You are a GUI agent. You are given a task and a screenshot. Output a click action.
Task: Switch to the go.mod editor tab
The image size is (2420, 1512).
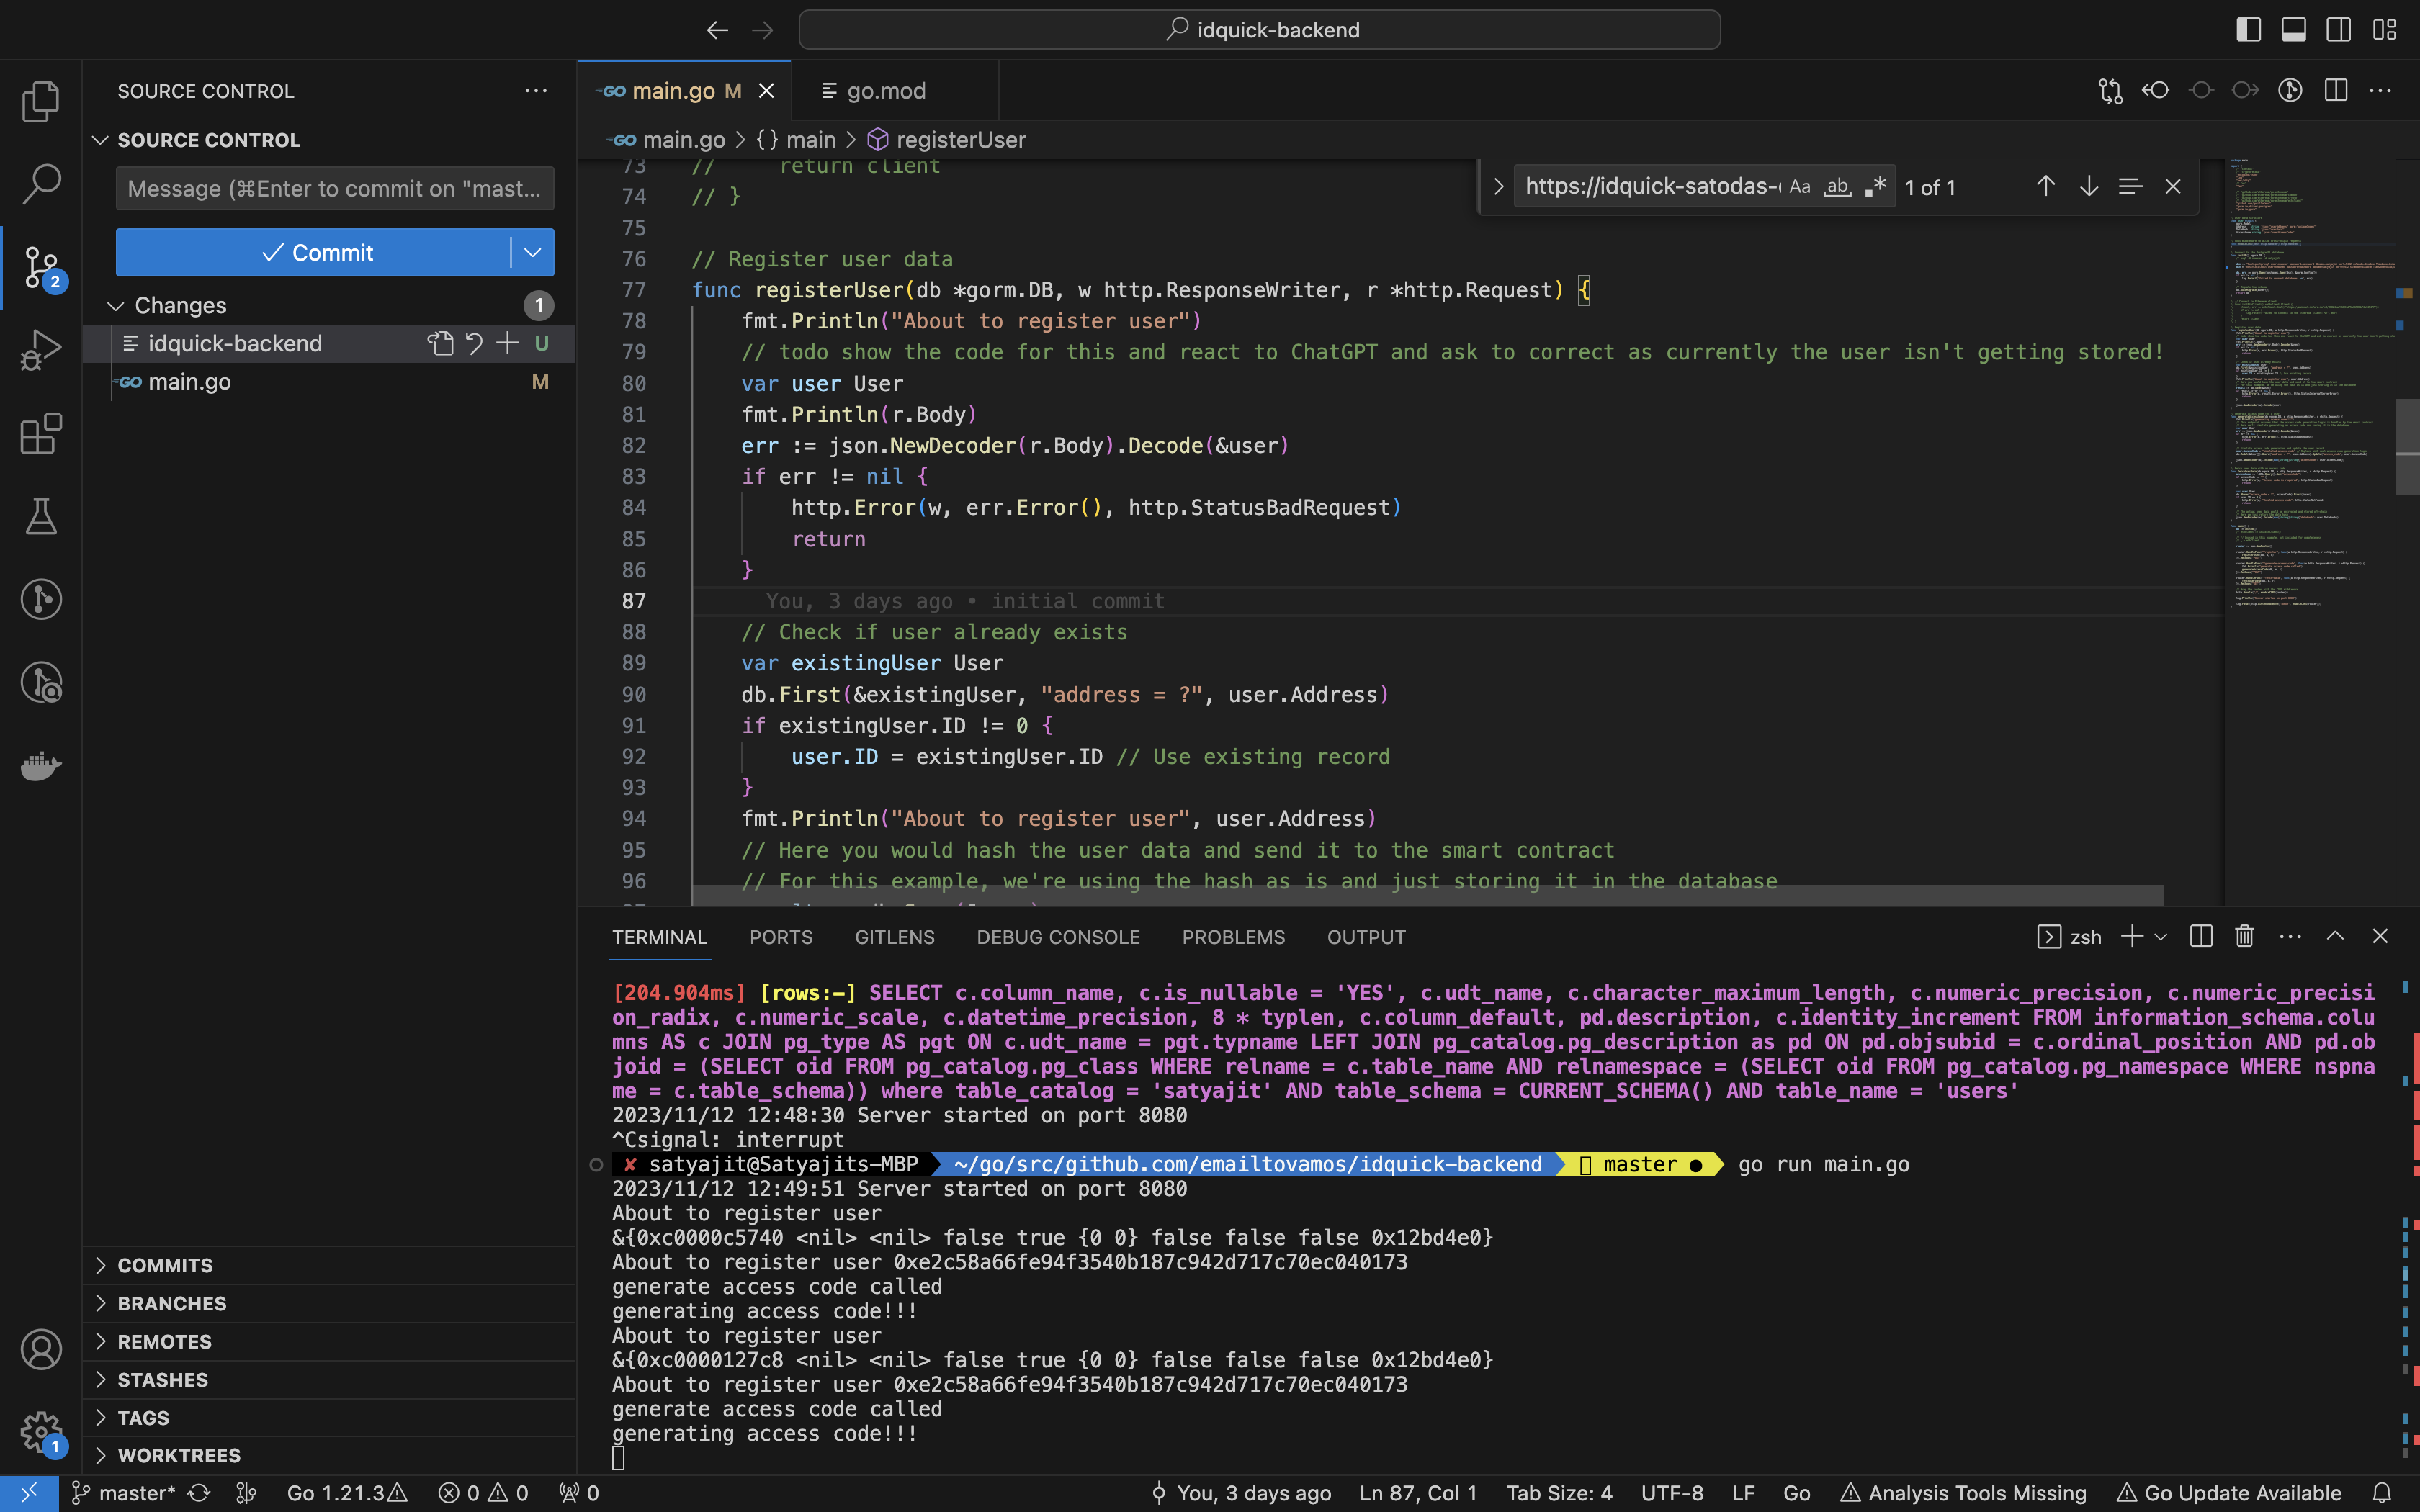click(885, 91)
